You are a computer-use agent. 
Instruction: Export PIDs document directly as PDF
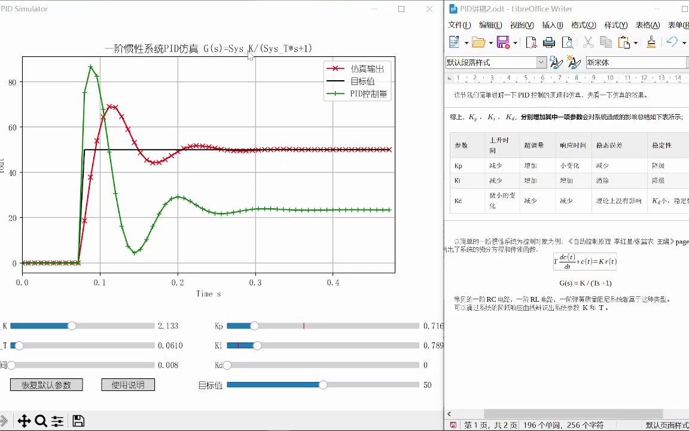[x=532, y=42]
